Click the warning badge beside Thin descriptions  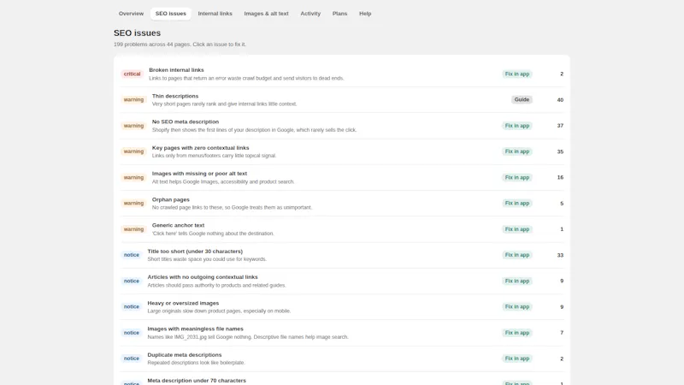pyautogui.click(x=133, y=99)
